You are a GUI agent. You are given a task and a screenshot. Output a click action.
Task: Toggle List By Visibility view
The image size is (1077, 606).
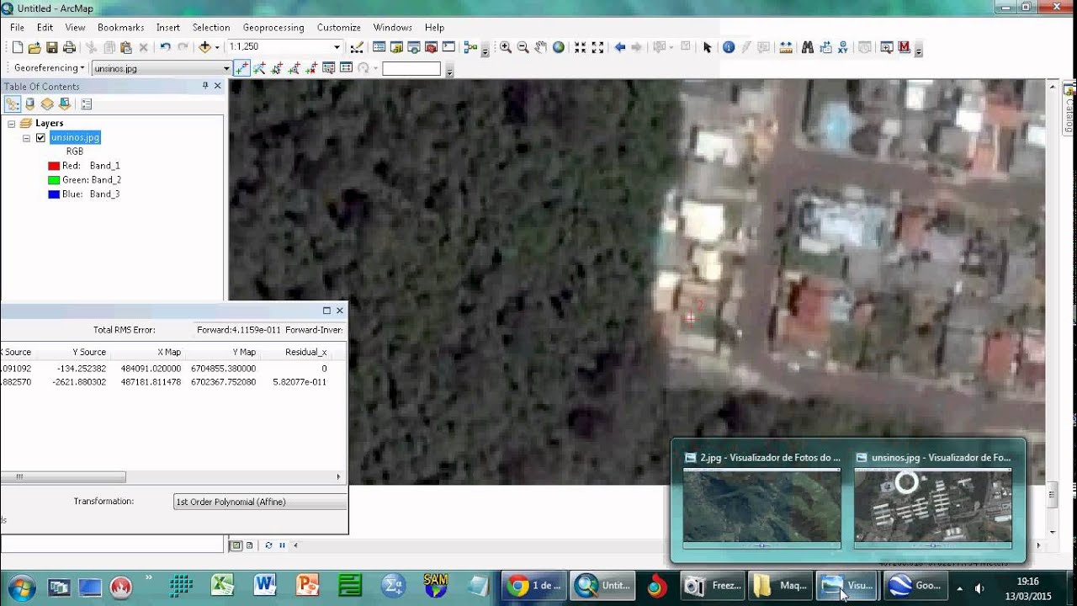pos(47,104)
